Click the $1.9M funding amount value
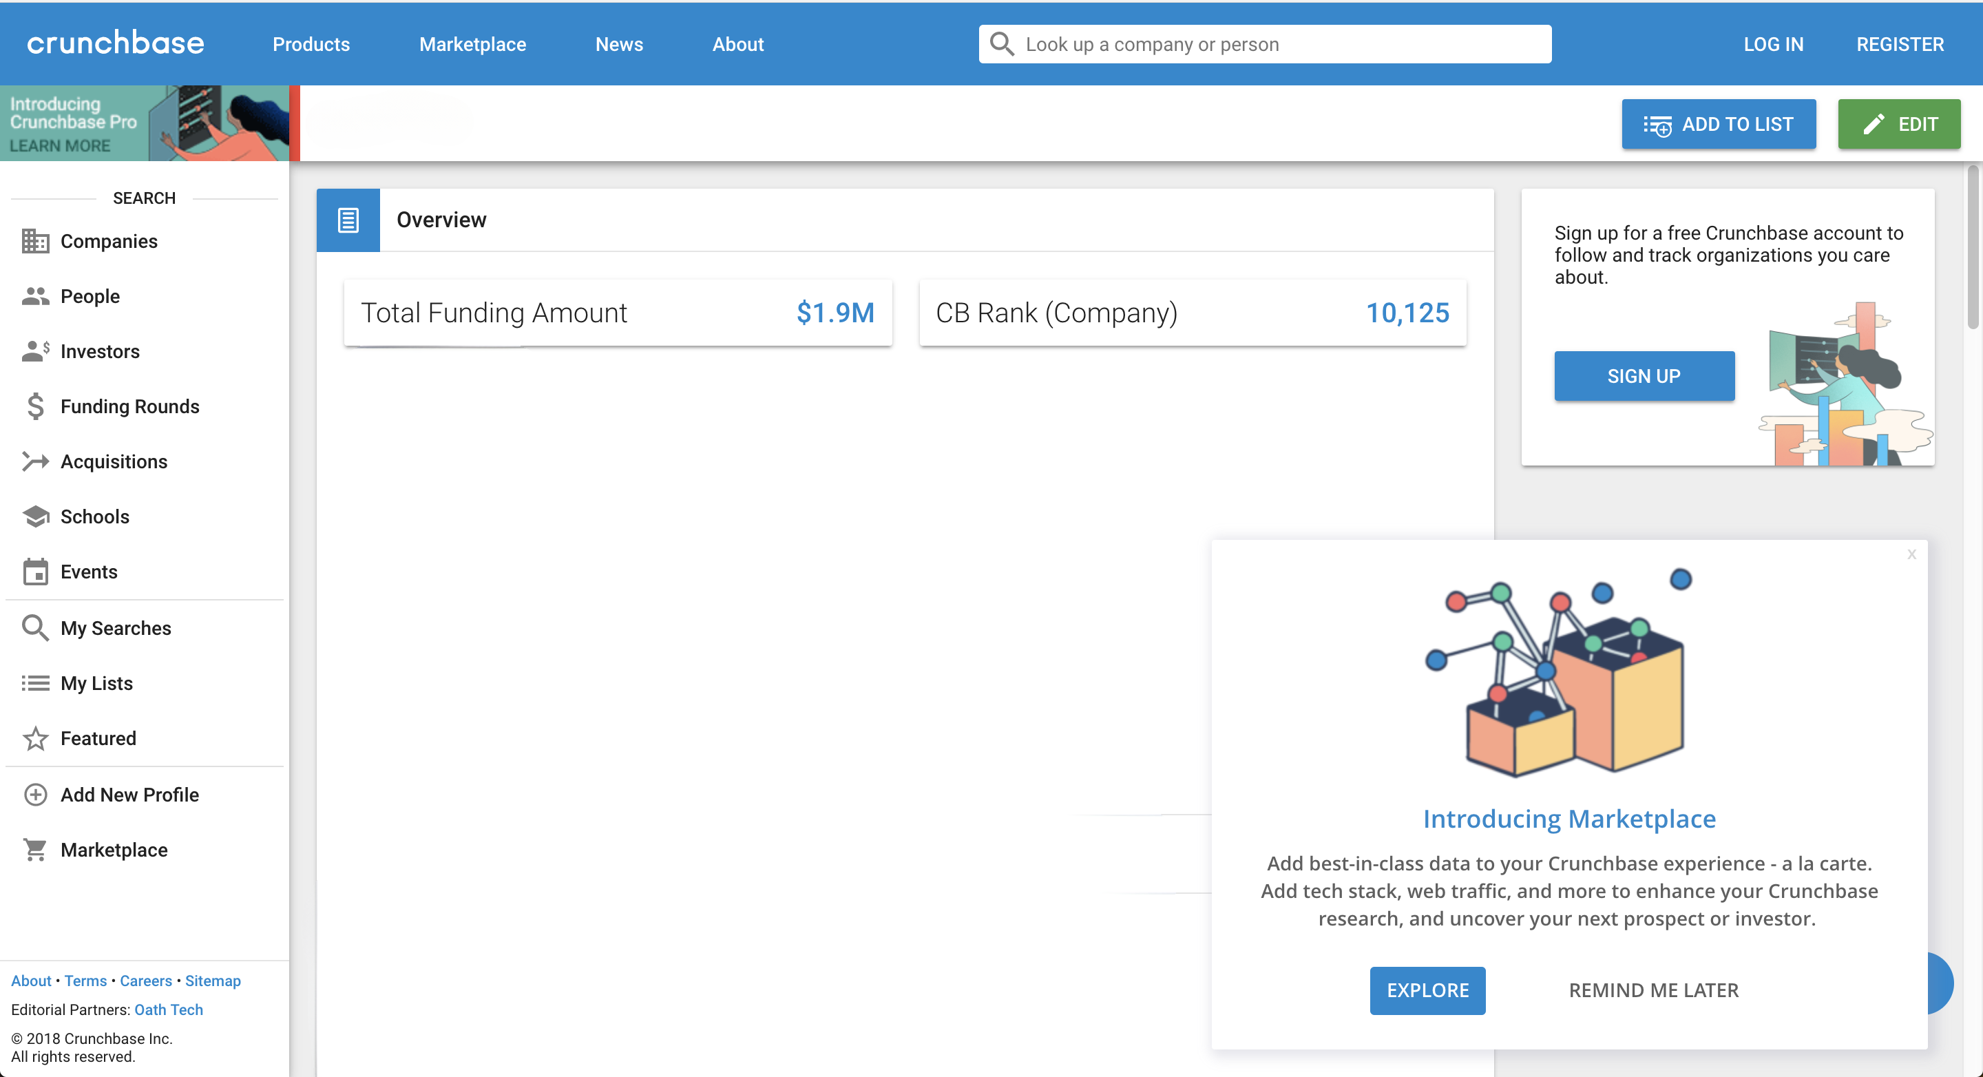Viewport: 1983px width, 1077px height. pos(835,313)
